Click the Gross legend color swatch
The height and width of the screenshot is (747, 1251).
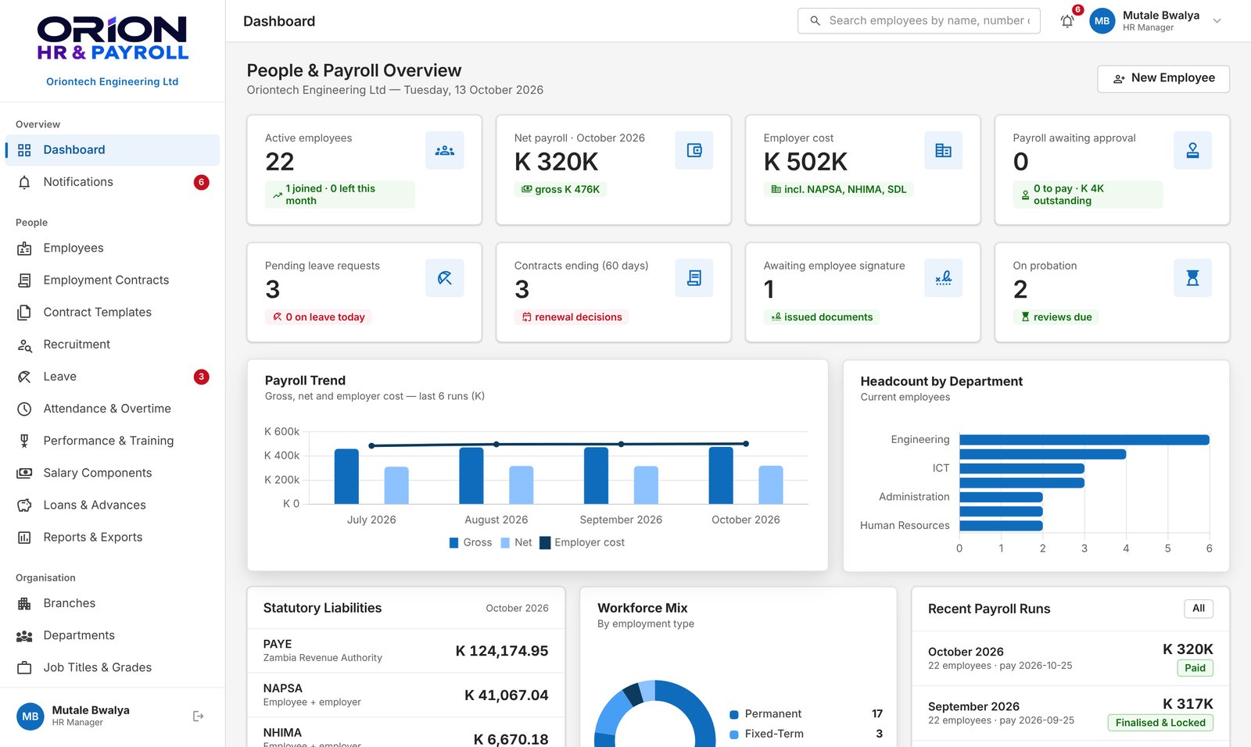[x=454, y=543]
